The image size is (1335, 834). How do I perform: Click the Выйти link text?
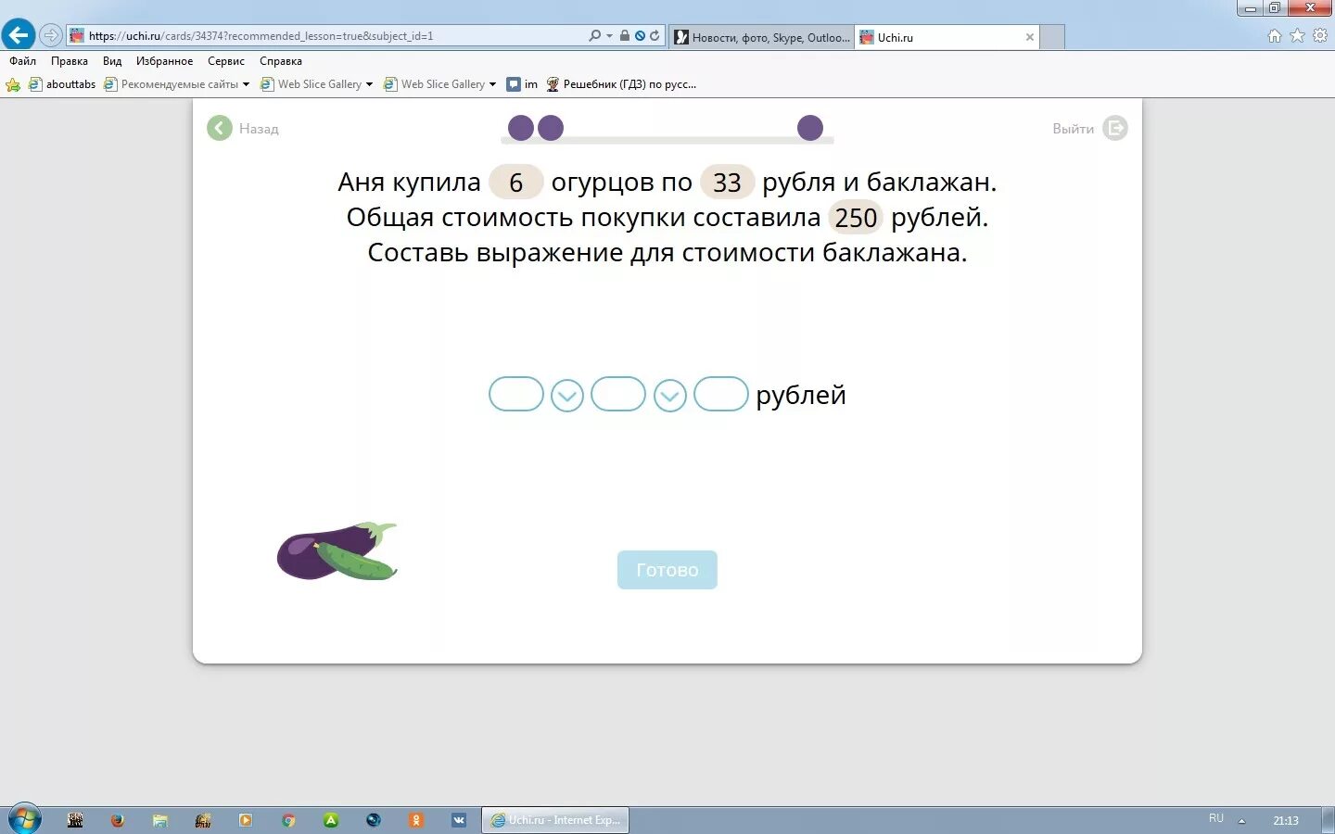pyautogui.click(x=1073, y=129)
